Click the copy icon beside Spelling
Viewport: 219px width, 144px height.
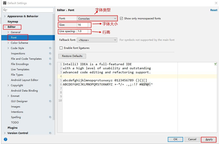[50, 117]
